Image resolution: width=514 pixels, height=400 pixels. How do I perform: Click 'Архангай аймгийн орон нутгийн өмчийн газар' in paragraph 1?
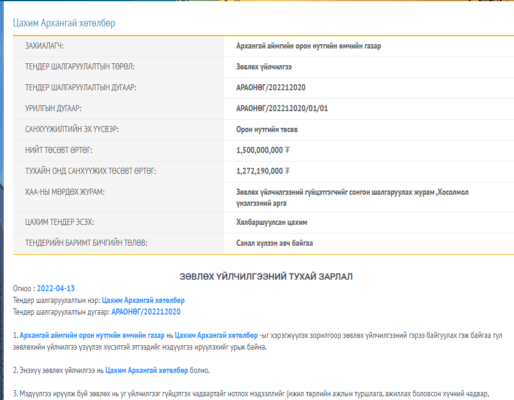click(92, 335)
